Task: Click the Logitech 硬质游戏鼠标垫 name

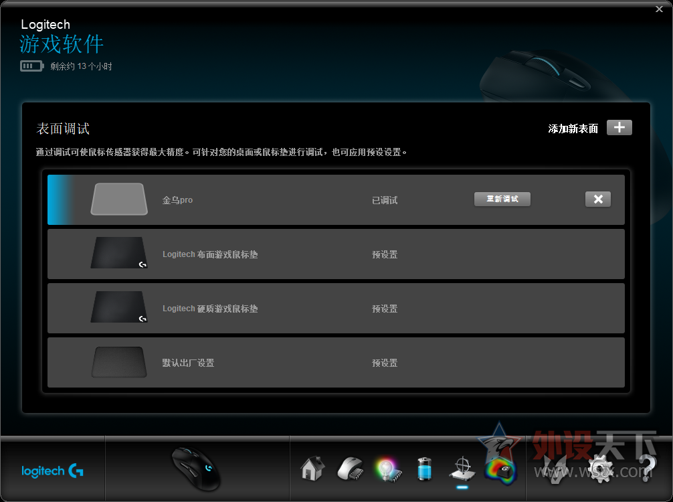Action: 210,309
